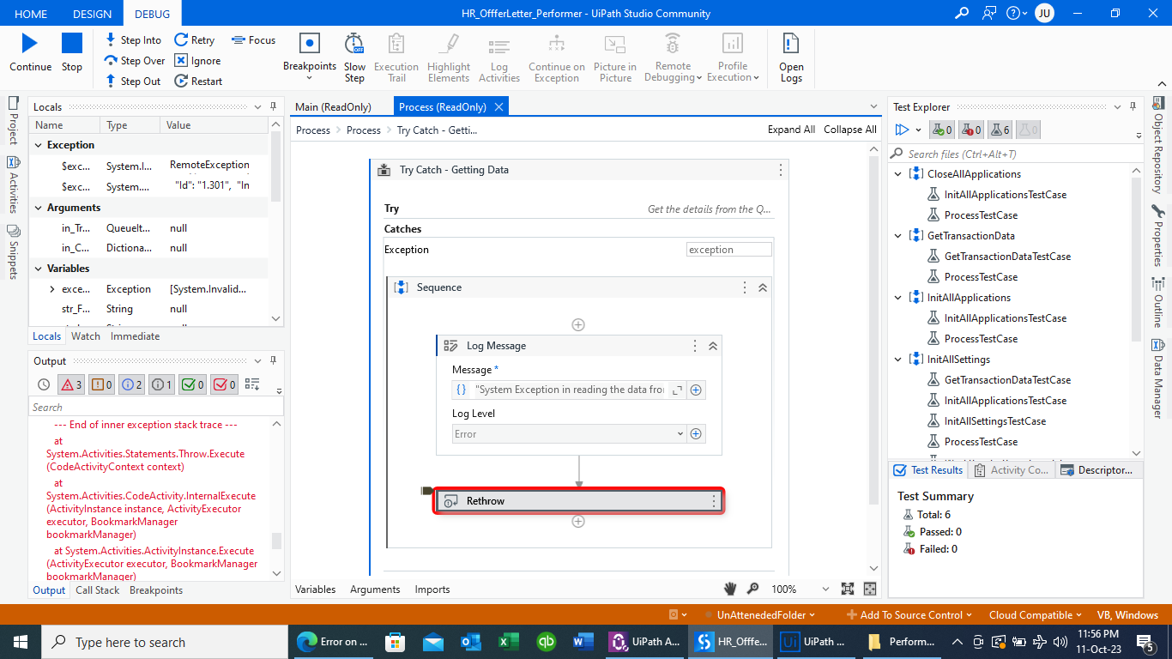Image resolution: width=1172 pixels, height=659 pixels.
Task: Toggle the warning filter in Output
Action: click(x=101, y=384)
